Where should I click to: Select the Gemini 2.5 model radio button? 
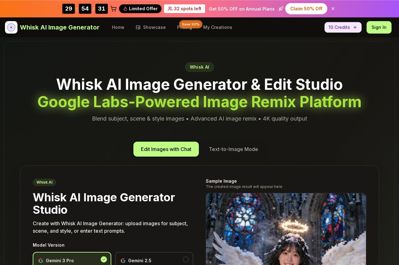pos(186,259)
